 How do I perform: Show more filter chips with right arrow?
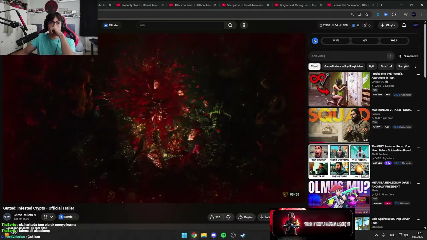click(x=415, y=67)
